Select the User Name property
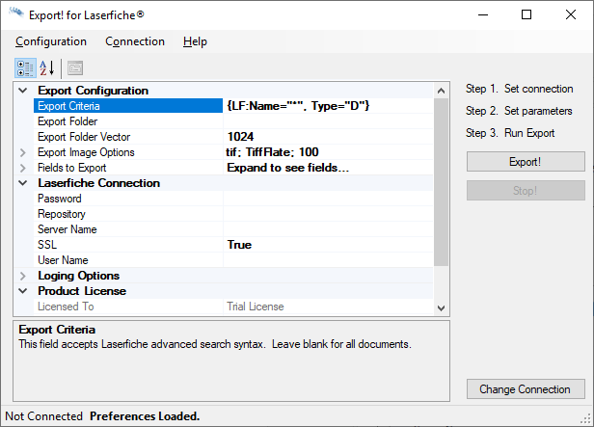Viewport: 594px width, 427px height. click(x=128, y=260)
